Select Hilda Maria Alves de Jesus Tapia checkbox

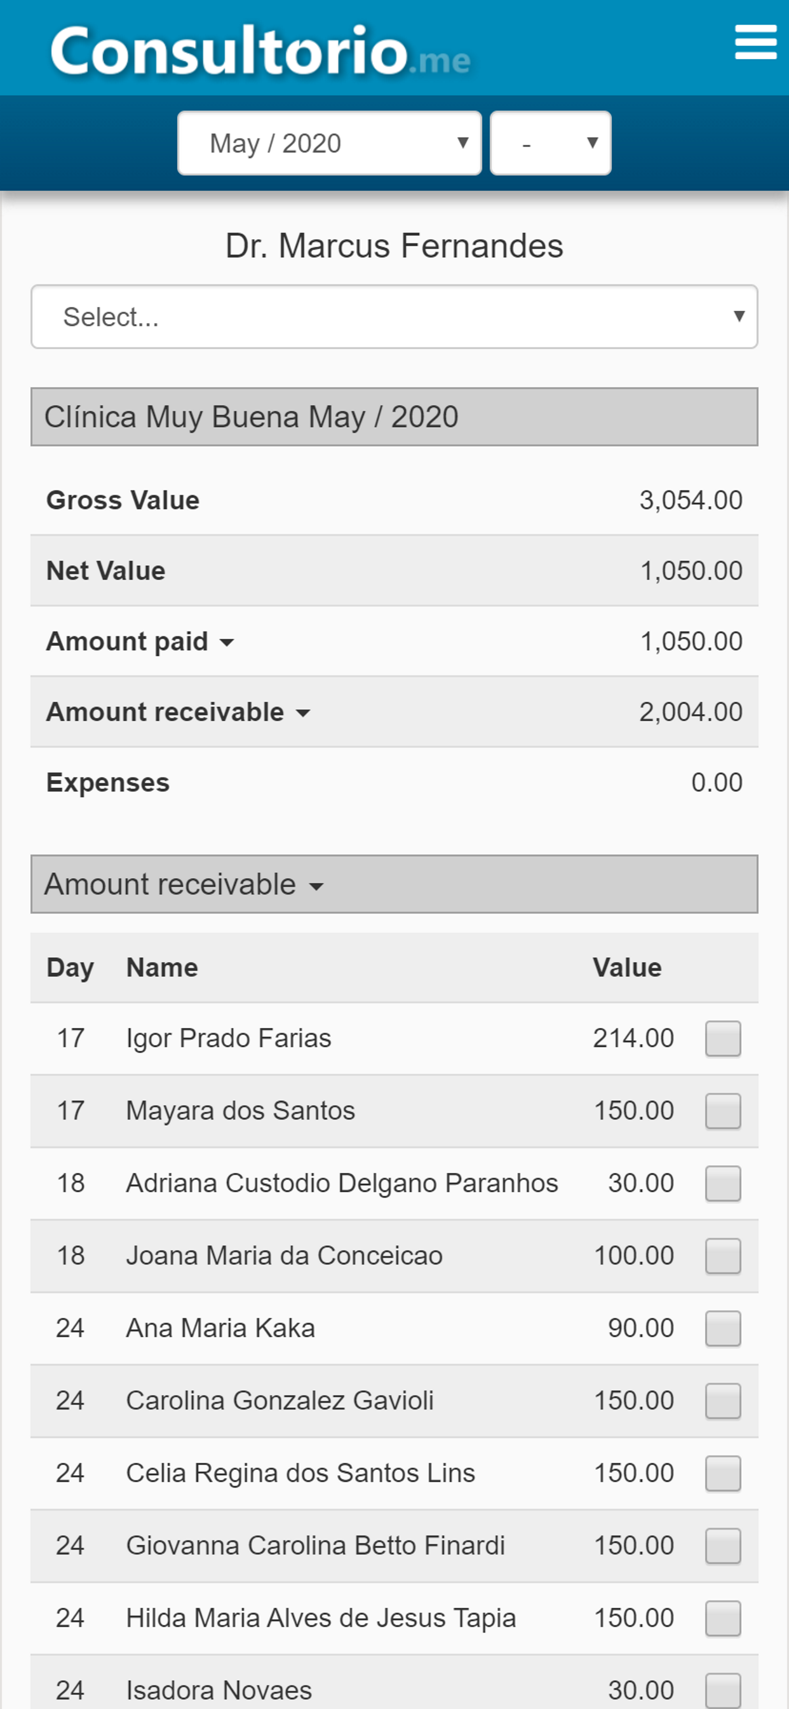723,1619
